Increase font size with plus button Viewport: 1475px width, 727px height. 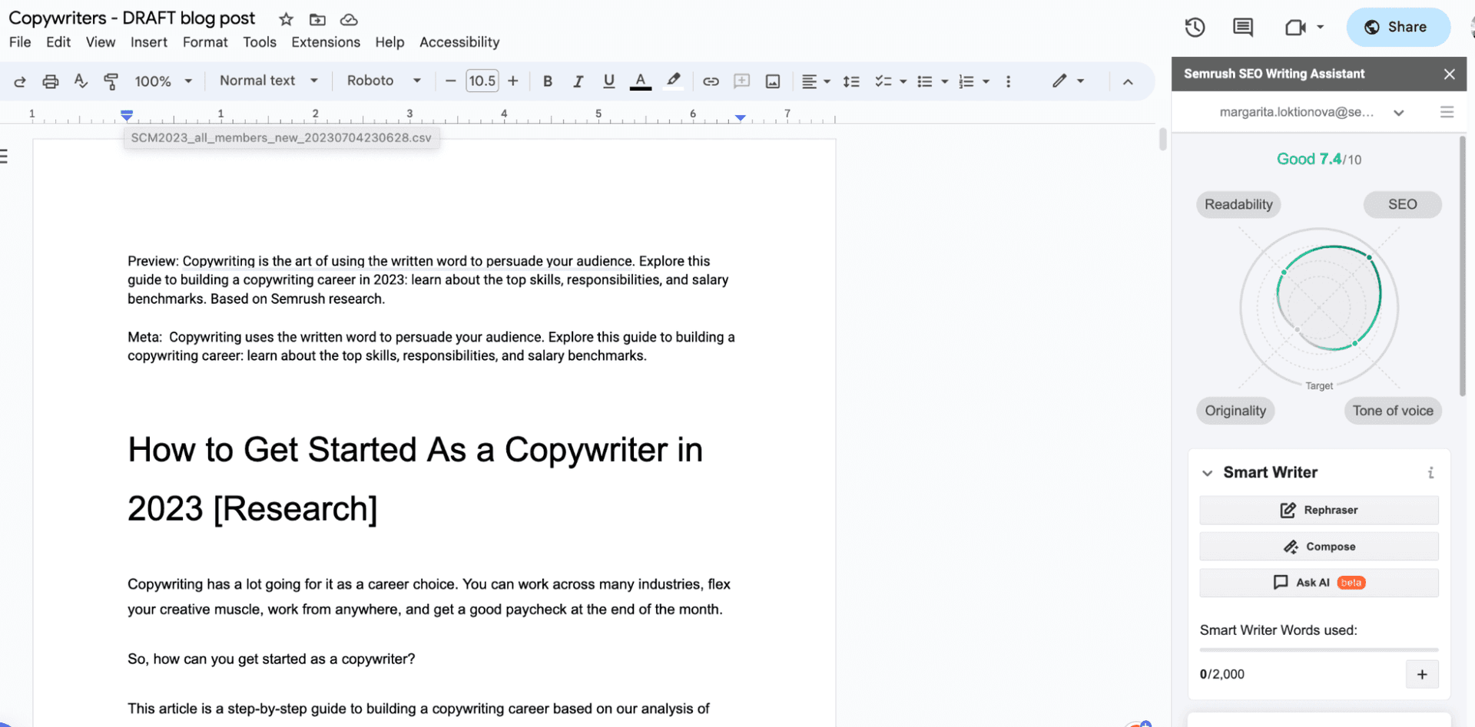[513, 81]
